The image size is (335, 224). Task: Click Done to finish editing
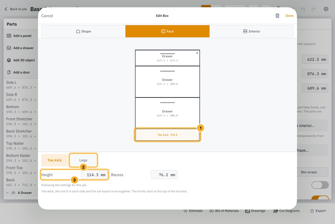pos(290,16)
